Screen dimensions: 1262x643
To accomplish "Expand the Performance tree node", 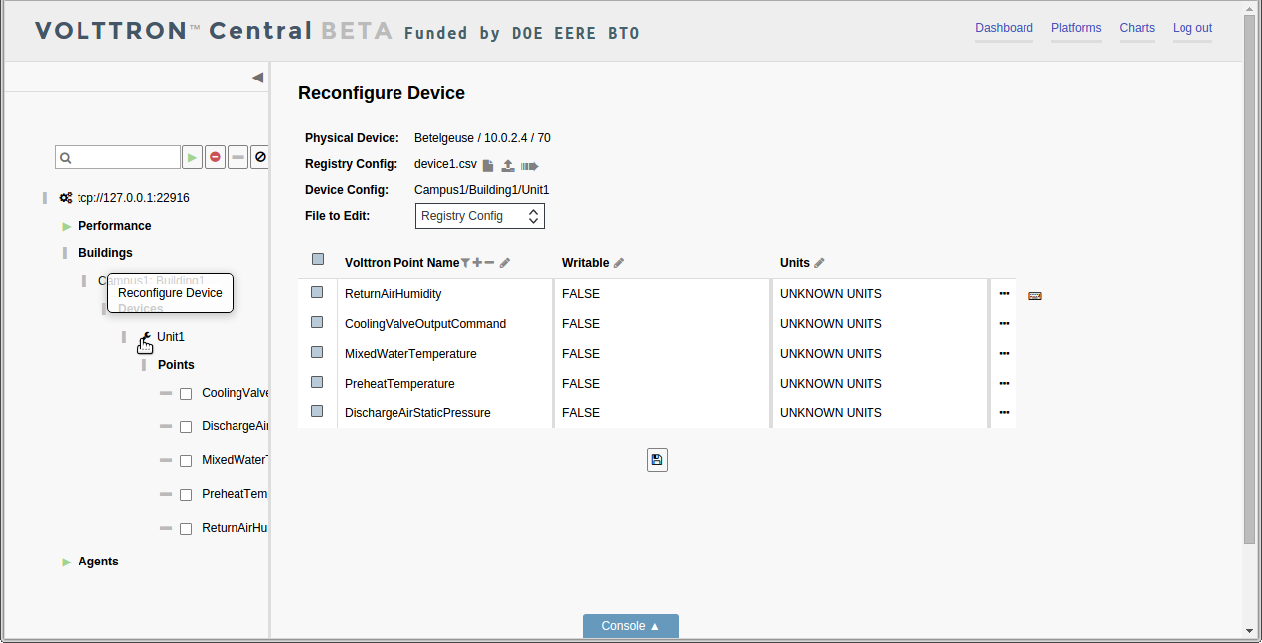I will tap(67, 226).
